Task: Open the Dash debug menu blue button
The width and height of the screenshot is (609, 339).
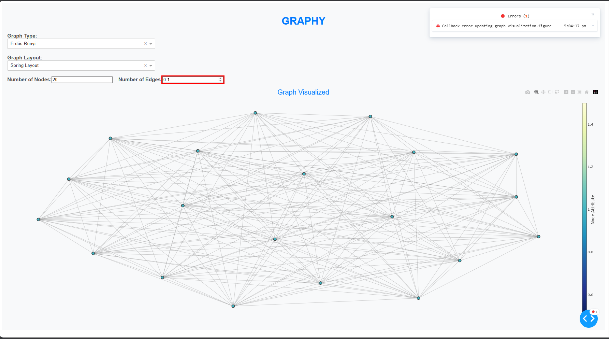Action: pos(589,319)
